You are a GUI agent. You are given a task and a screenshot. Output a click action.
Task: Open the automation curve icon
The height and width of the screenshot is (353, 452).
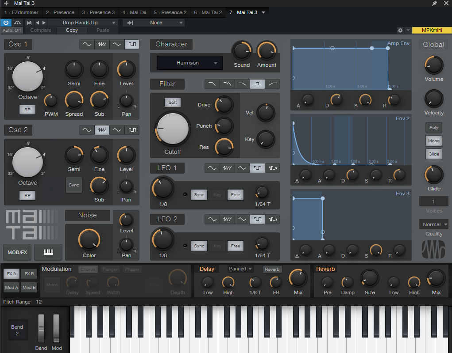tap(18, 23)
